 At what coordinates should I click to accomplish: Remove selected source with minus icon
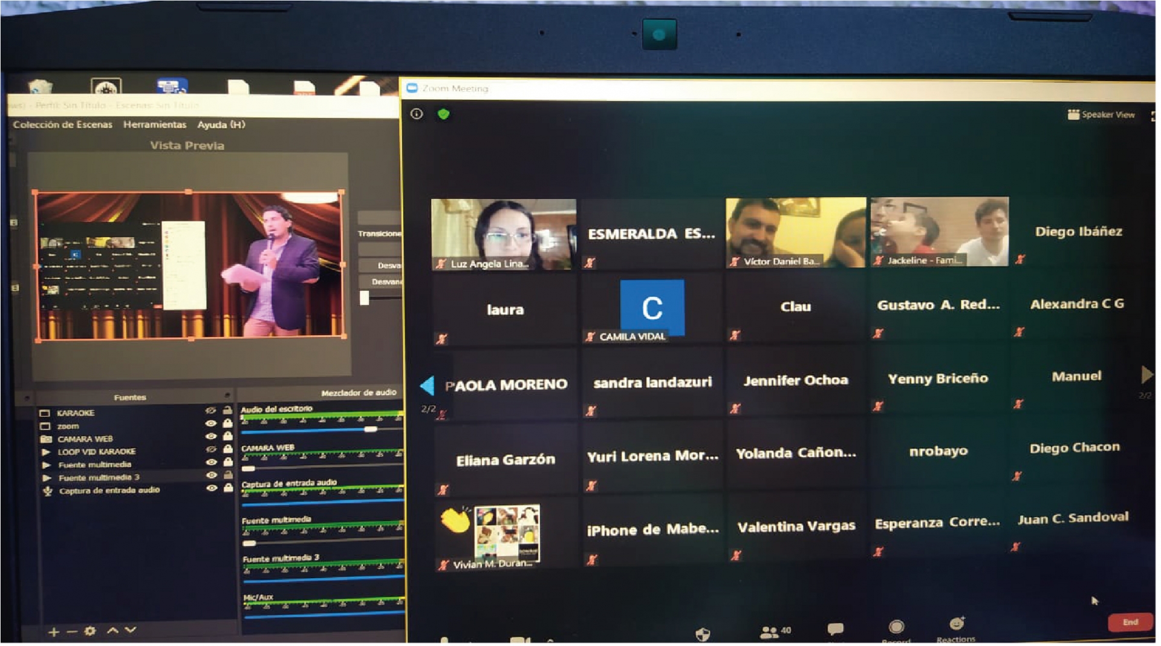tap(72, 632)
